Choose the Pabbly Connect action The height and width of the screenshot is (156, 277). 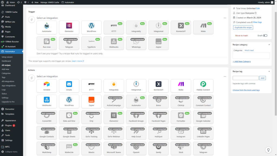point(203,86)
